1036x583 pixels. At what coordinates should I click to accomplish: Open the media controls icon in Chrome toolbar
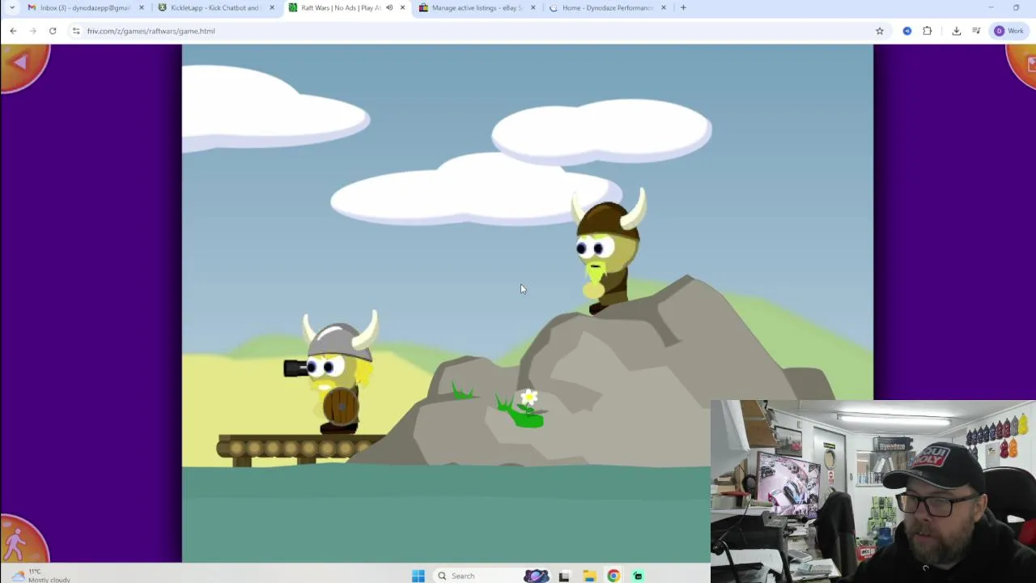[976, 31]
